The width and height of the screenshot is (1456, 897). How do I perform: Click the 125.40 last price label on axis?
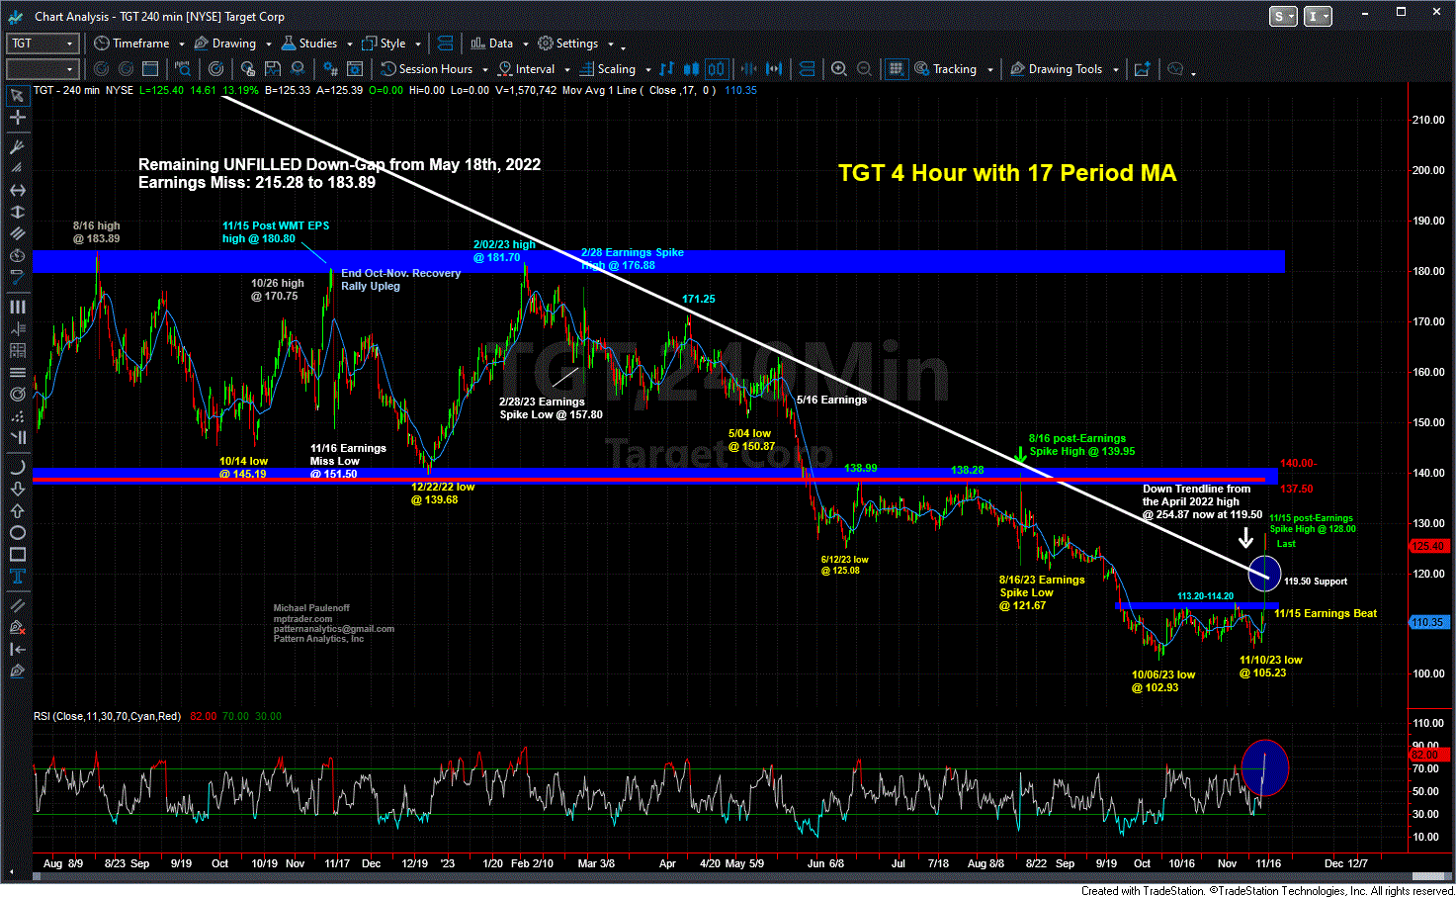point(1428,546)
